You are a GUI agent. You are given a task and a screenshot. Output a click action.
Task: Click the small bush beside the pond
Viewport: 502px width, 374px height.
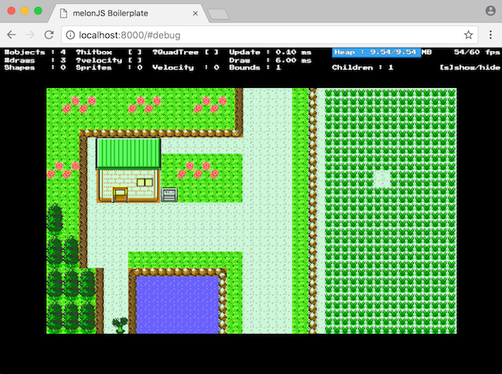tap(120, 325)
